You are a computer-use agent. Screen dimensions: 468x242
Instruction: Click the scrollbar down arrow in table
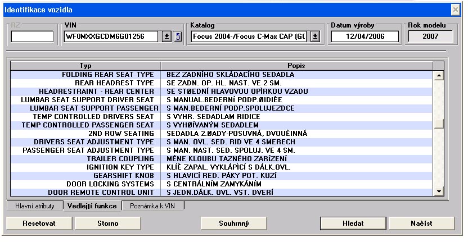[x=439, y=192]
